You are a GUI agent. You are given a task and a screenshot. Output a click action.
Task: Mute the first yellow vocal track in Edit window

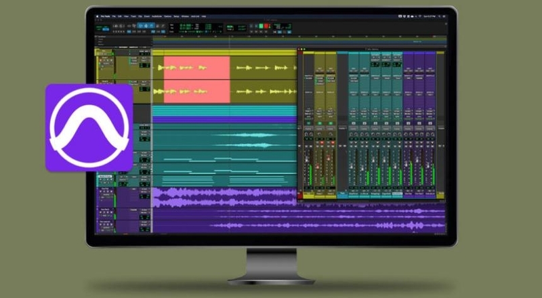pos(111,60)
